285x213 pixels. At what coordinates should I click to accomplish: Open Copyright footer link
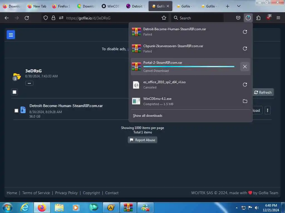point(91,193)
